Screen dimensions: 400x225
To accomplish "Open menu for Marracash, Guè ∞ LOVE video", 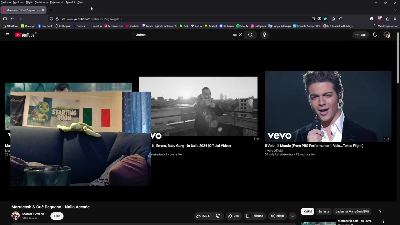I will pyautogui.click(x=383, y=221).
